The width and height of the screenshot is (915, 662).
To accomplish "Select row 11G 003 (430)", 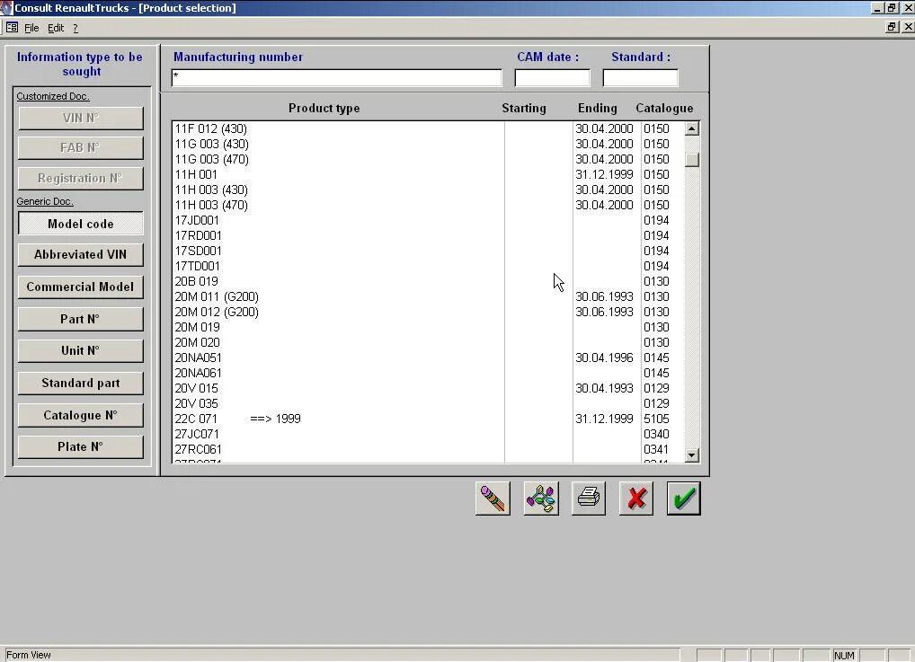I will pyautogui.click(x=428, y=144).
